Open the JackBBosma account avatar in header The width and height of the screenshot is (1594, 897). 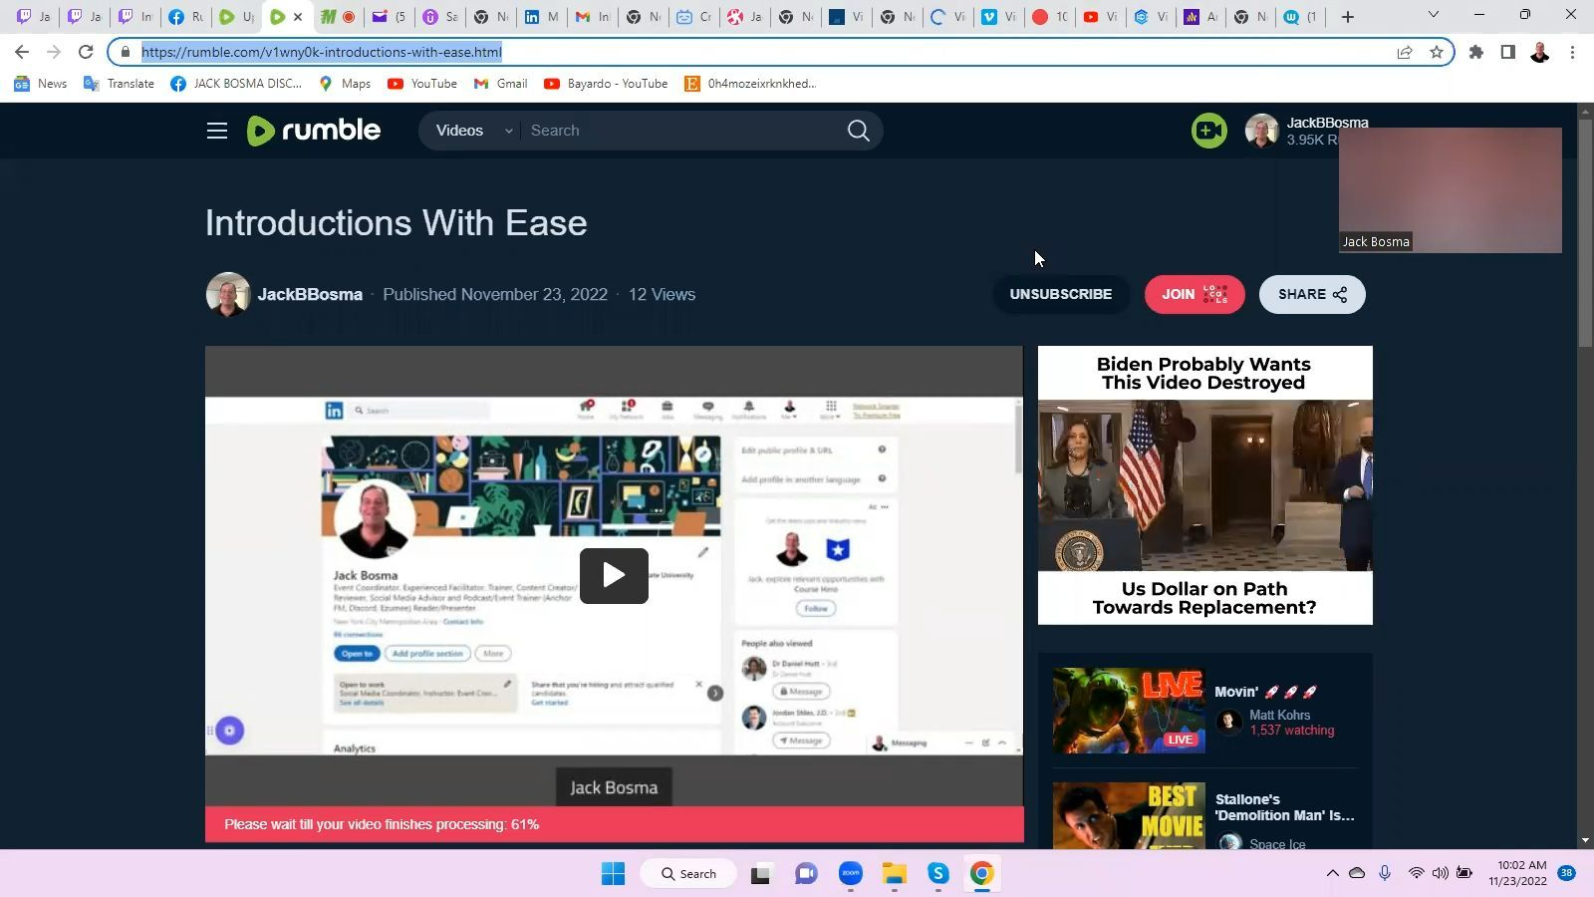tap(1261, 131)
